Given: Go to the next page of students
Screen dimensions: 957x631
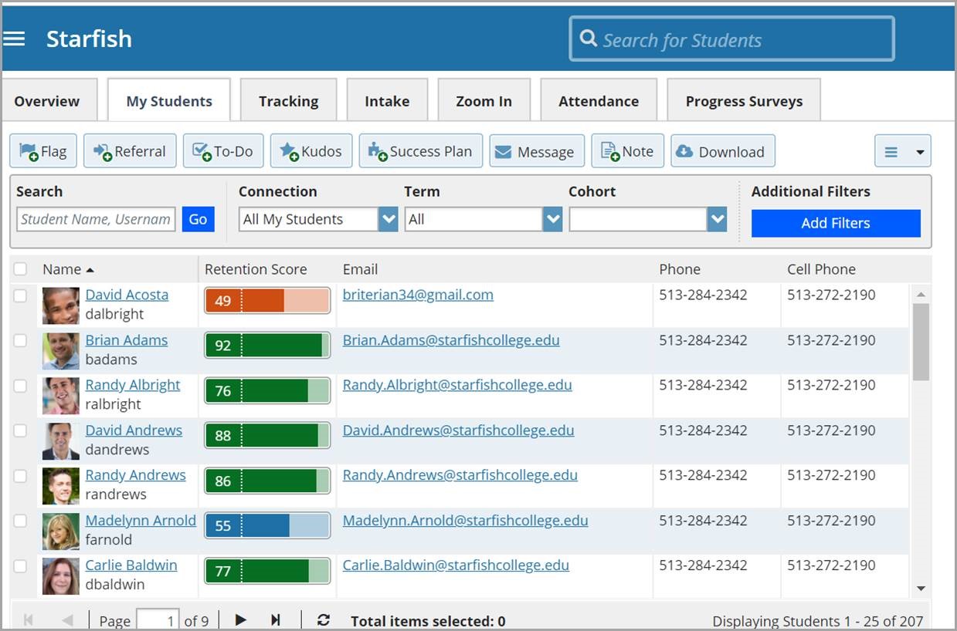Looking at the screenshot, I should coord(241,620).
